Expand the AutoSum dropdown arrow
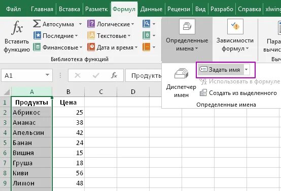The image size is (281, 191). click(x=80, y=24)
